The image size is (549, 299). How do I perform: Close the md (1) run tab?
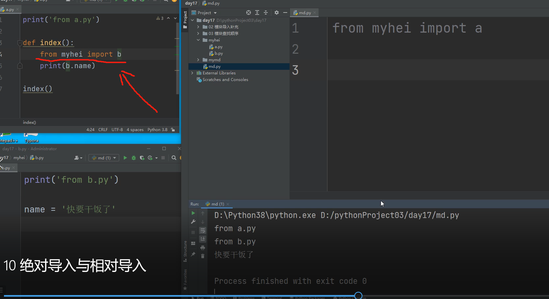click(228, 204)
